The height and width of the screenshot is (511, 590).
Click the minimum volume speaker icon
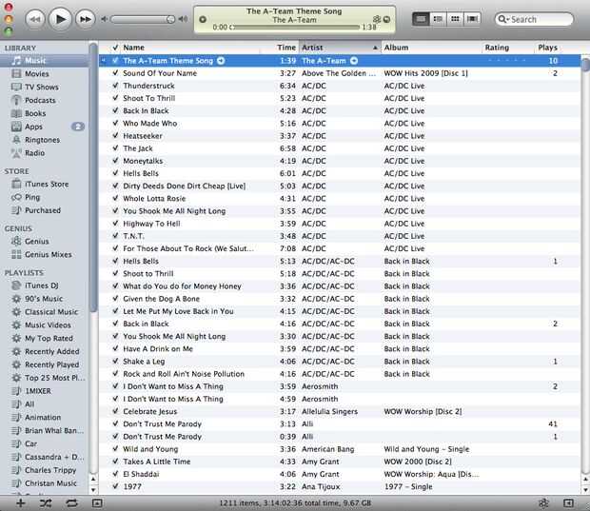(x=105, y=19)
